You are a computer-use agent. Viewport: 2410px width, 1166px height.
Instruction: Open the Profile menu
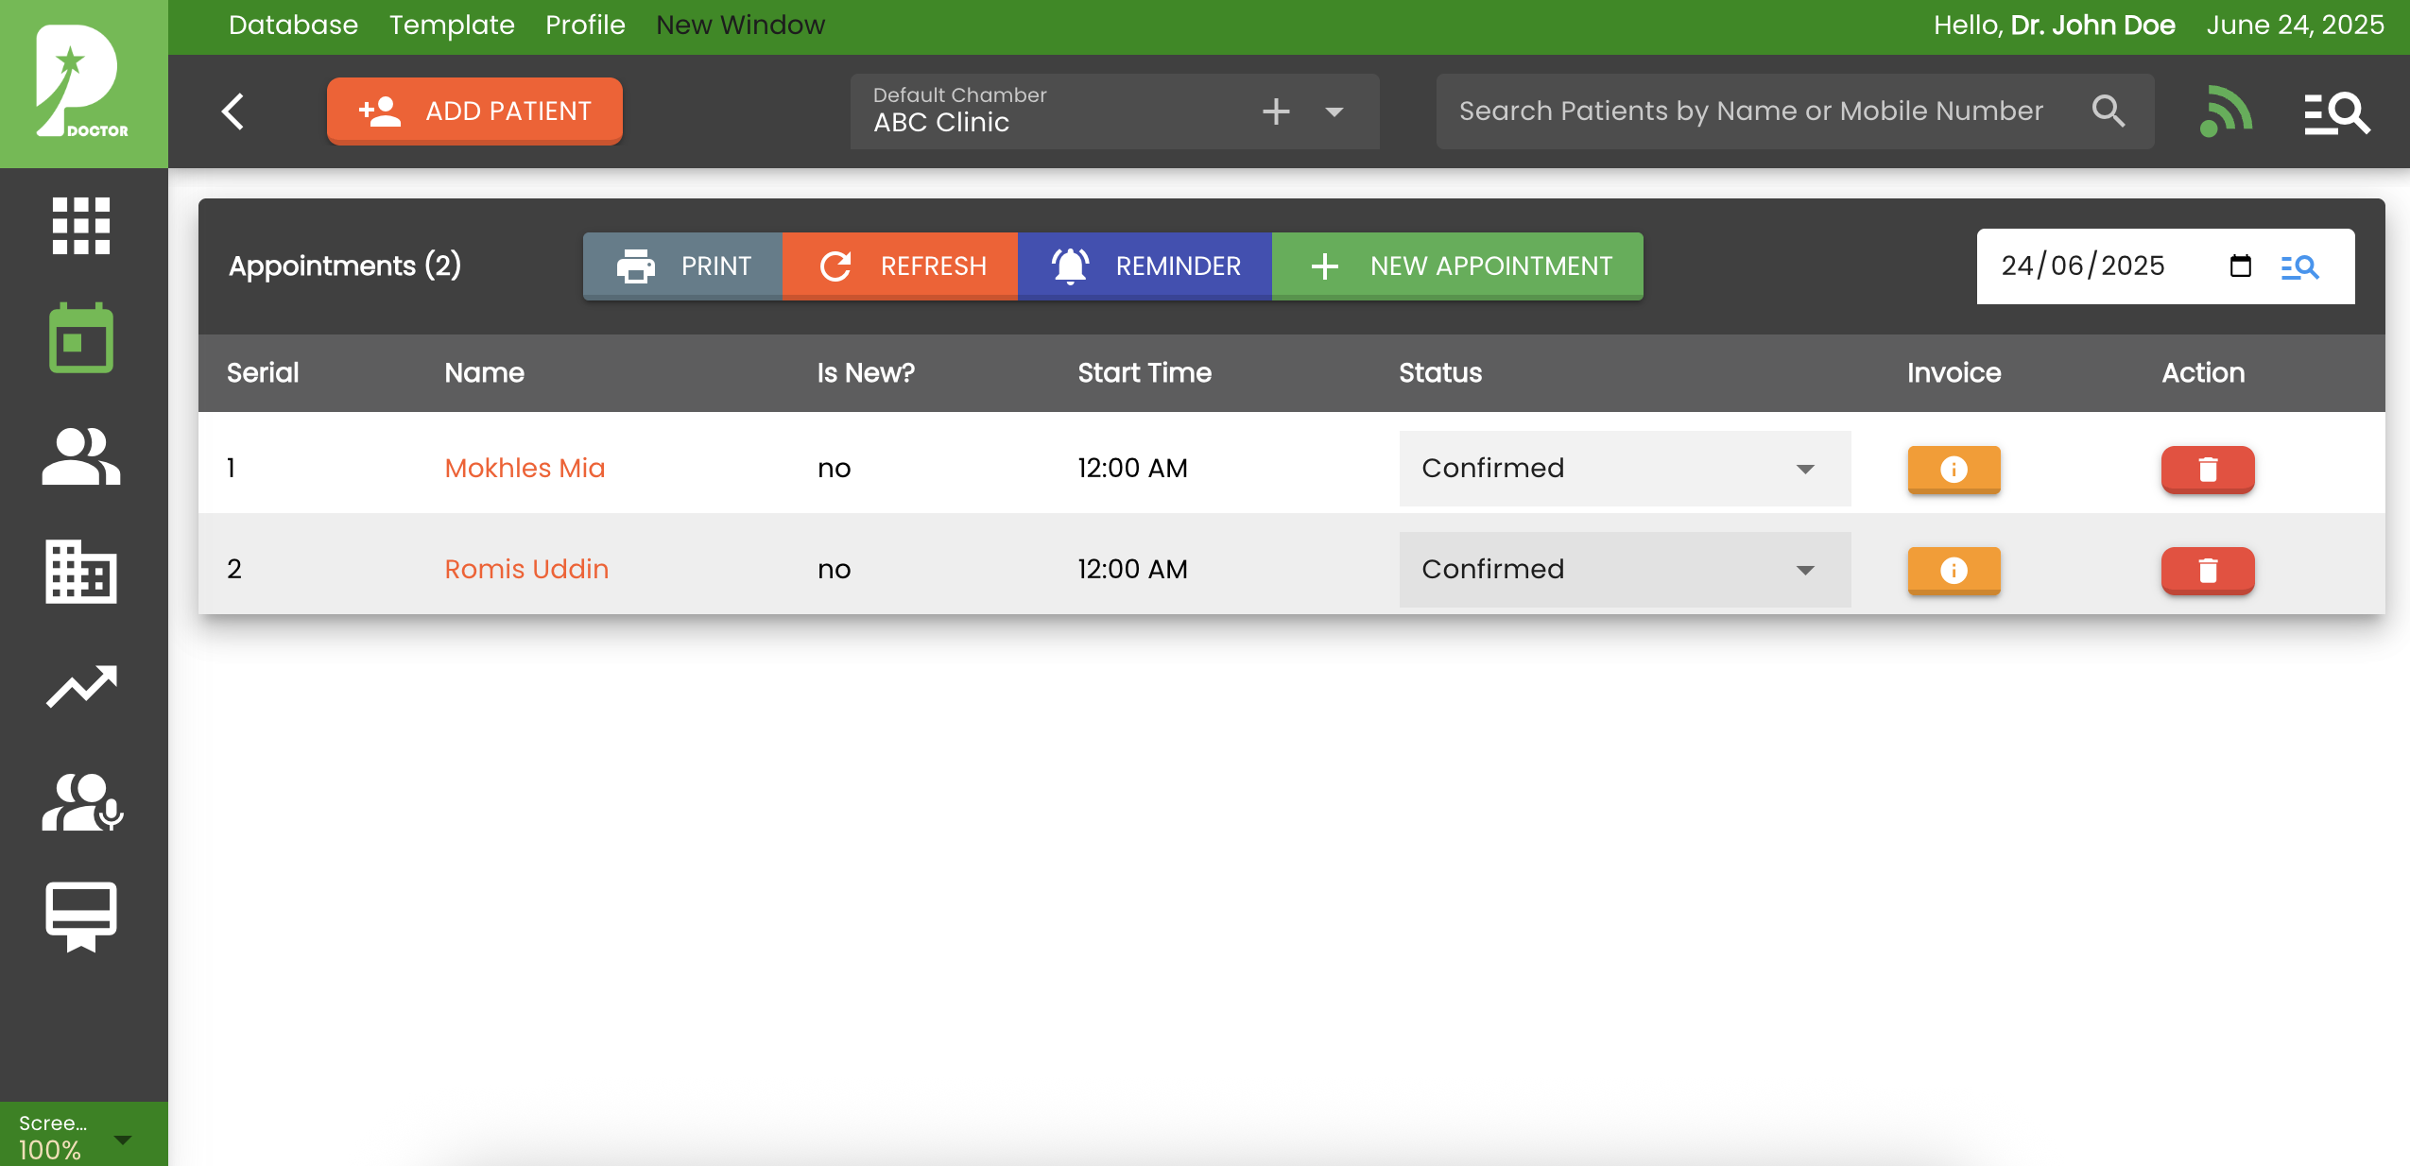(585, 25)
